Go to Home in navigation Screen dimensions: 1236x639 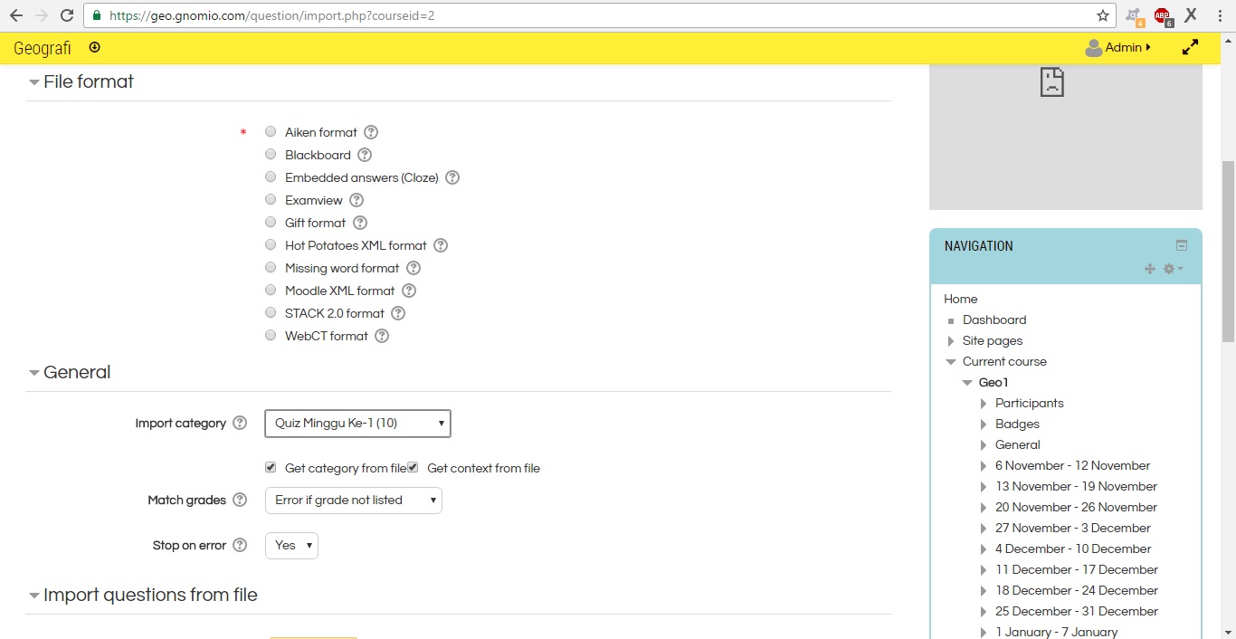(x=960, y=299)
